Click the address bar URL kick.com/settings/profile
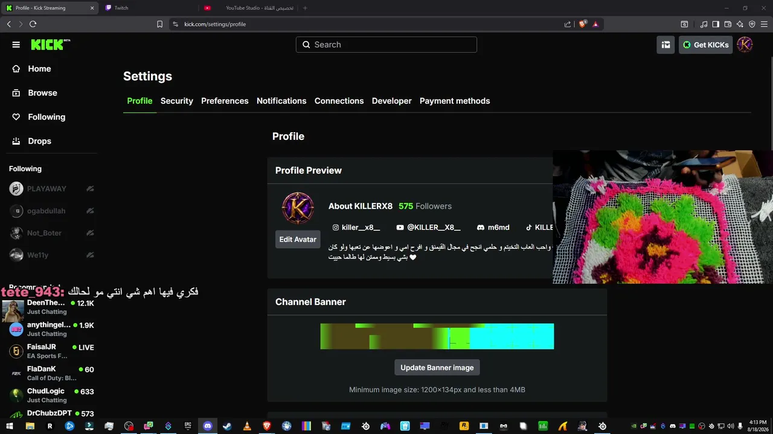 click(215, 24)
